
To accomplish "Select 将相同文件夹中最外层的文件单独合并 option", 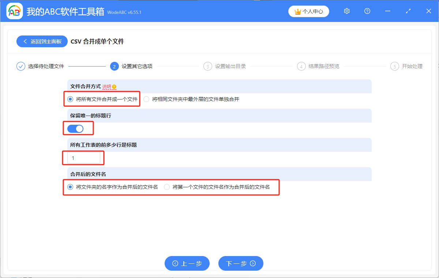I will click(146, 99).
